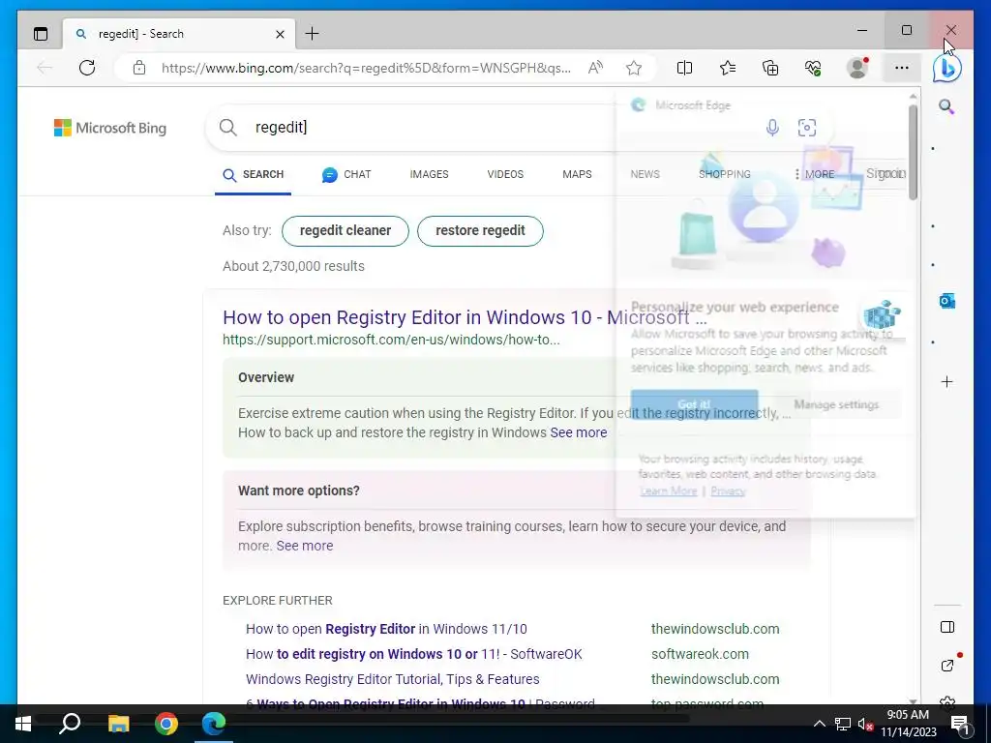Open Windows taskbar search
The width and height of the screenshot is (991, 743).
[70, 724]
